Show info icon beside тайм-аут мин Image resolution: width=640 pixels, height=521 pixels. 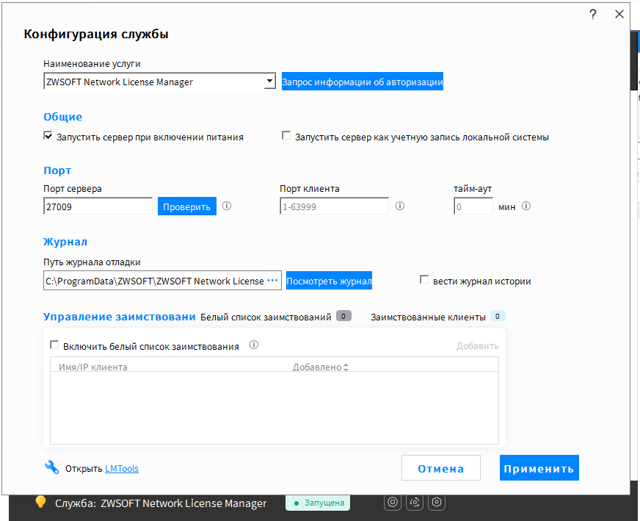(x=526, y=206)
